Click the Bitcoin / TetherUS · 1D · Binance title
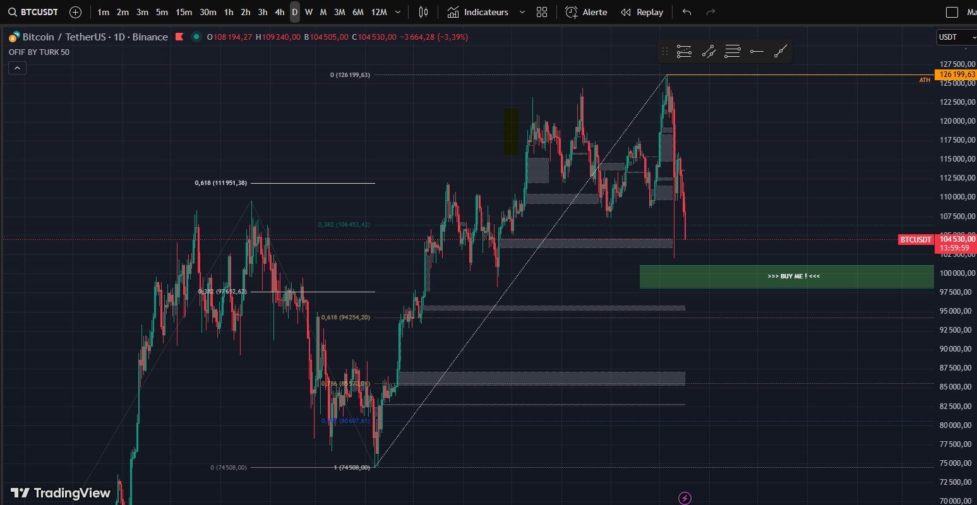Viewport: 977px width, 505px height. point(95,37)
